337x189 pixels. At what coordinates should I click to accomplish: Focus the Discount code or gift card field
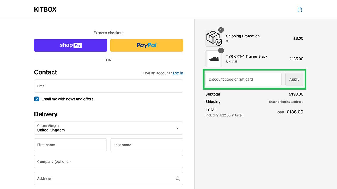[x=244, y=79]
